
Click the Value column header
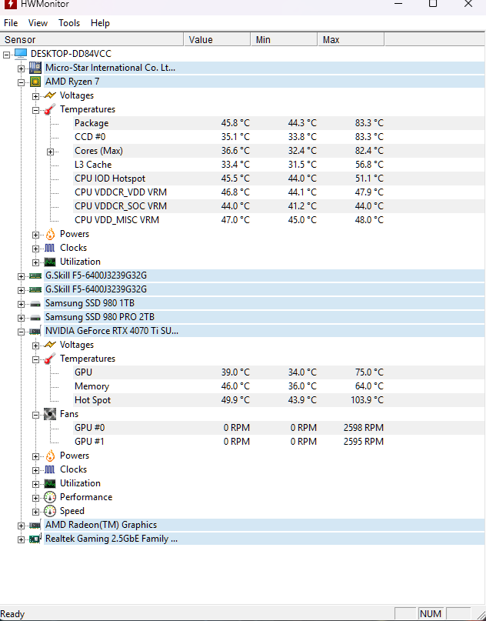pyautogui.click(x=218, y=39)
